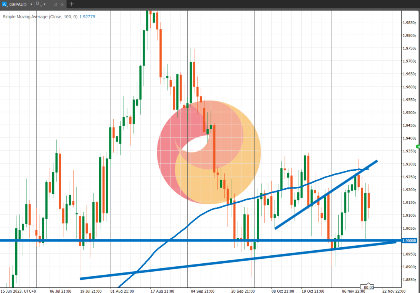Close the GBPAUD chart tab
Viewport: 420px width, 293px height.
(x=62, y=5)
